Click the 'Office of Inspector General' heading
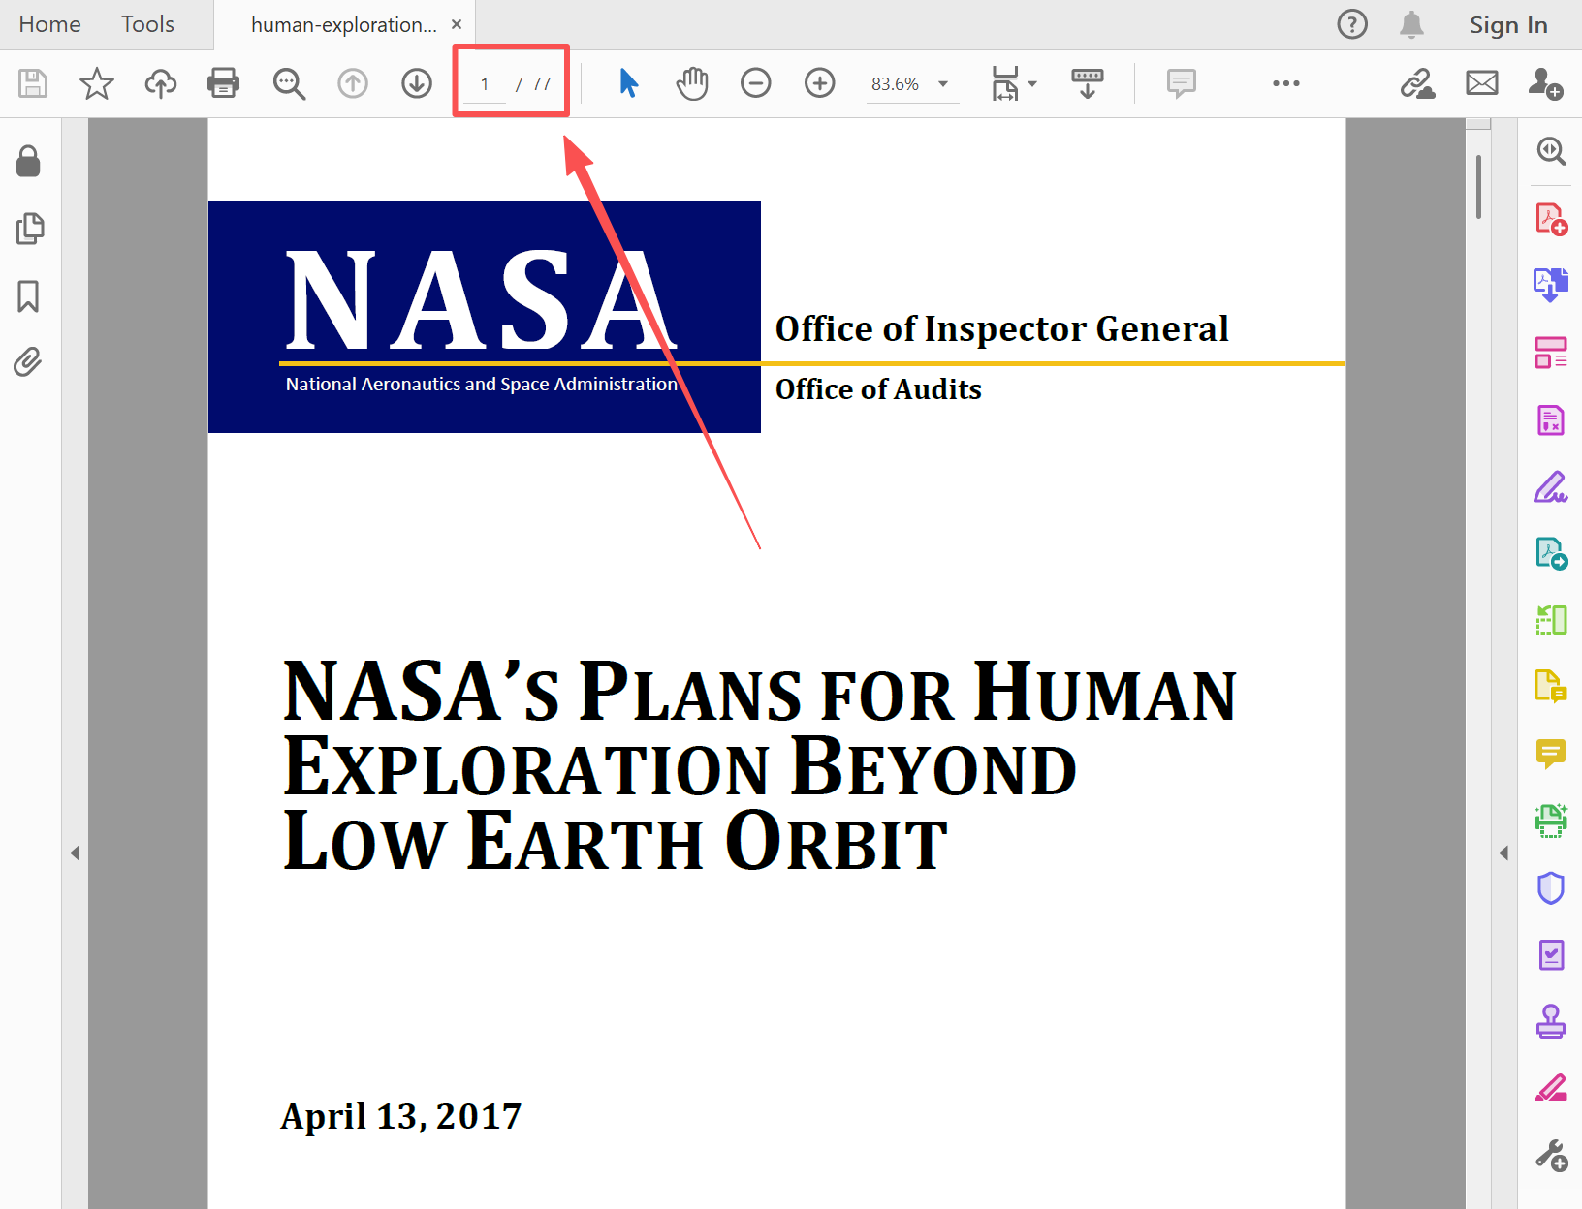 1001,329
